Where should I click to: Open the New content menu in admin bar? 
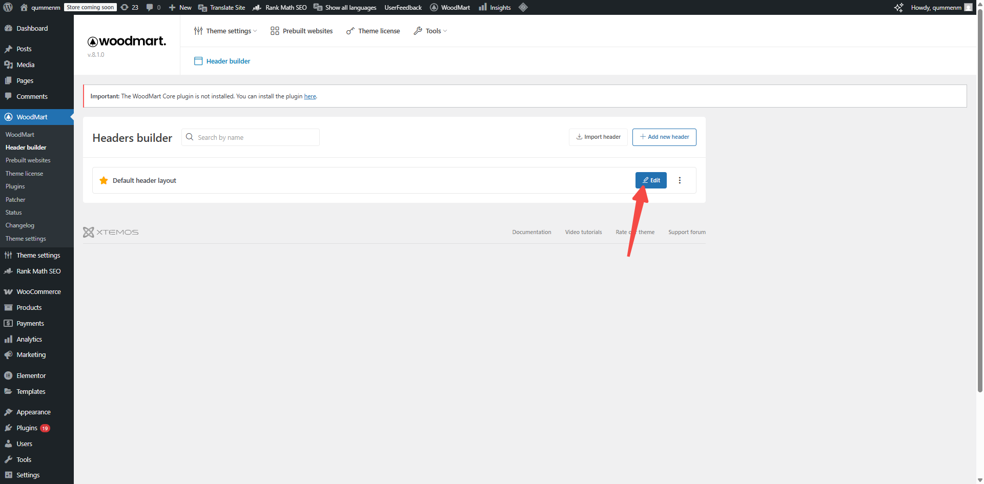180,7
